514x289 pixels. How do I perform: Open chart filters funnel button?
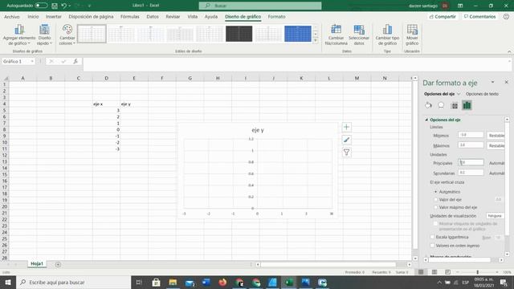(x=346, y=153)
